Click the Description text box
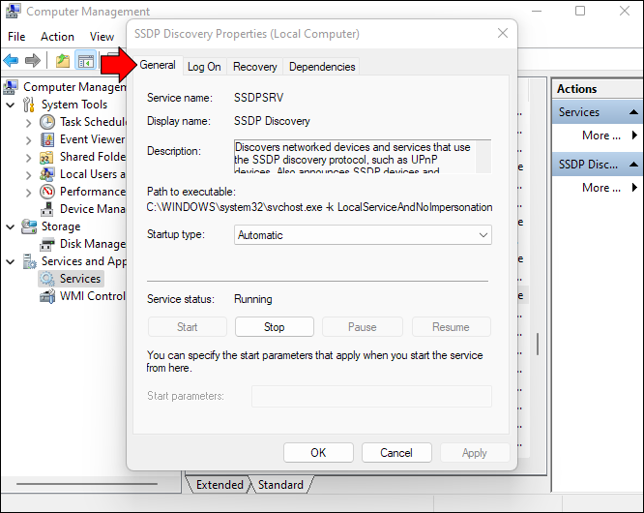644x513 pixels. pyautogui.click(x=355, y=156)
